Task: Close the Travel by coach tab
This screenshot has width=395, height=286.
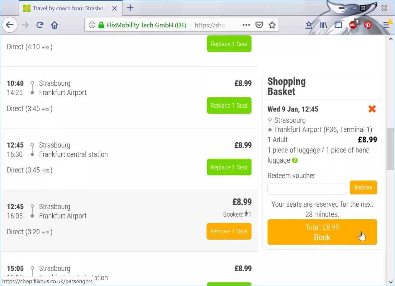Action: [x=115, y=8]
